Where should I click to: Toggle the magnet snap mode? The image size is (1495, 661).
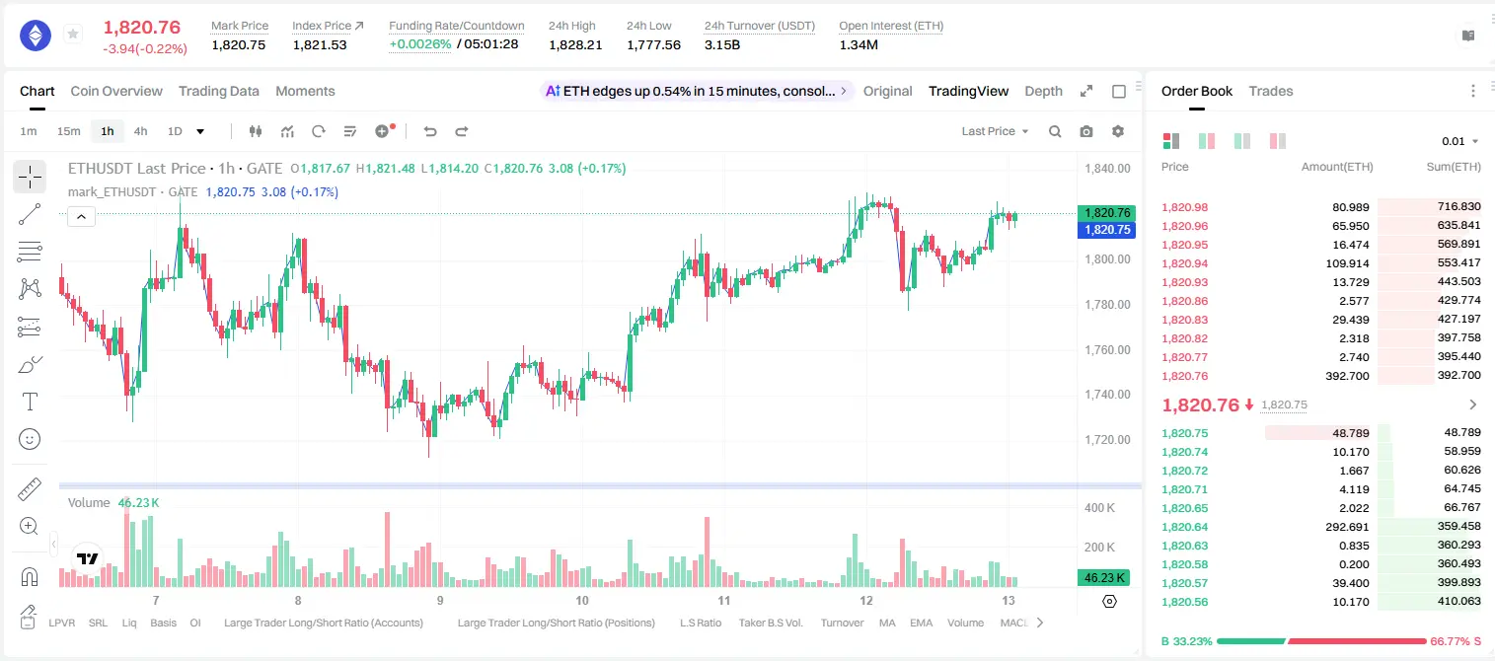30,576
